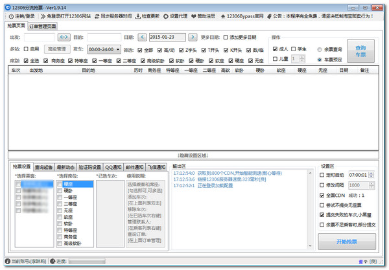Adjust the 定时启动 time stepper

[x=371, y=175]
